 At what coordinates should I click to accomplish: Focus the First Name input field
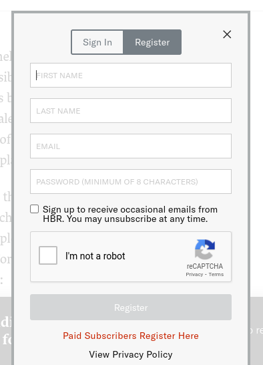tap(131, 75)
